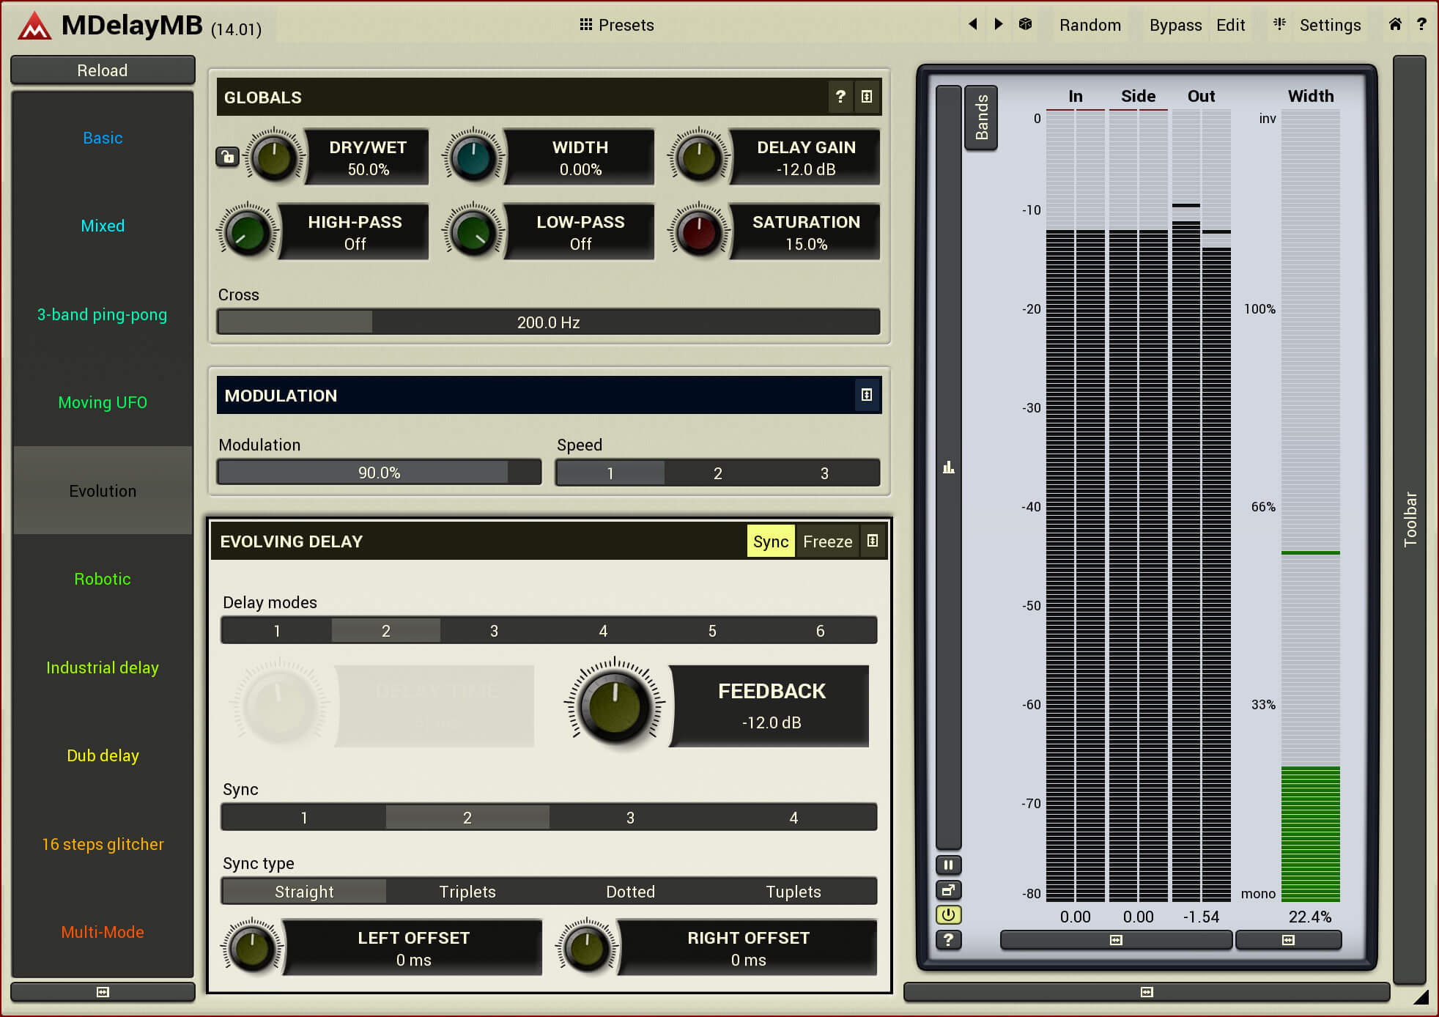This screenshot has width=1439, height=1017.
Task: Select the Dub delay preset
Action: [x=103, y=755]
